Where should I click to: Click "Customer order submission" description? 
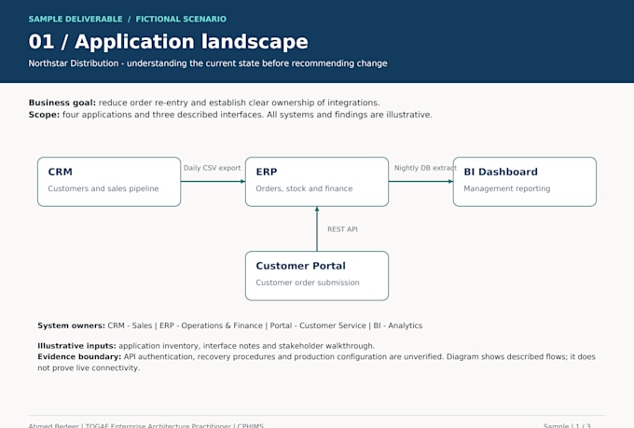pyautogui.click(x=308, y=283)
